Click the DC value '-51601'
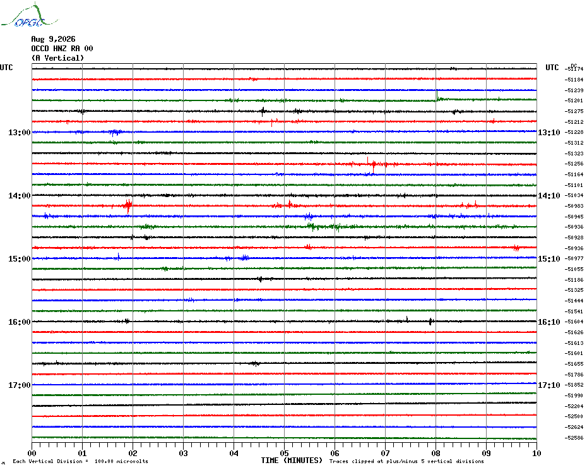Screen dimensions: 587x470 click(x=574, y=353)
